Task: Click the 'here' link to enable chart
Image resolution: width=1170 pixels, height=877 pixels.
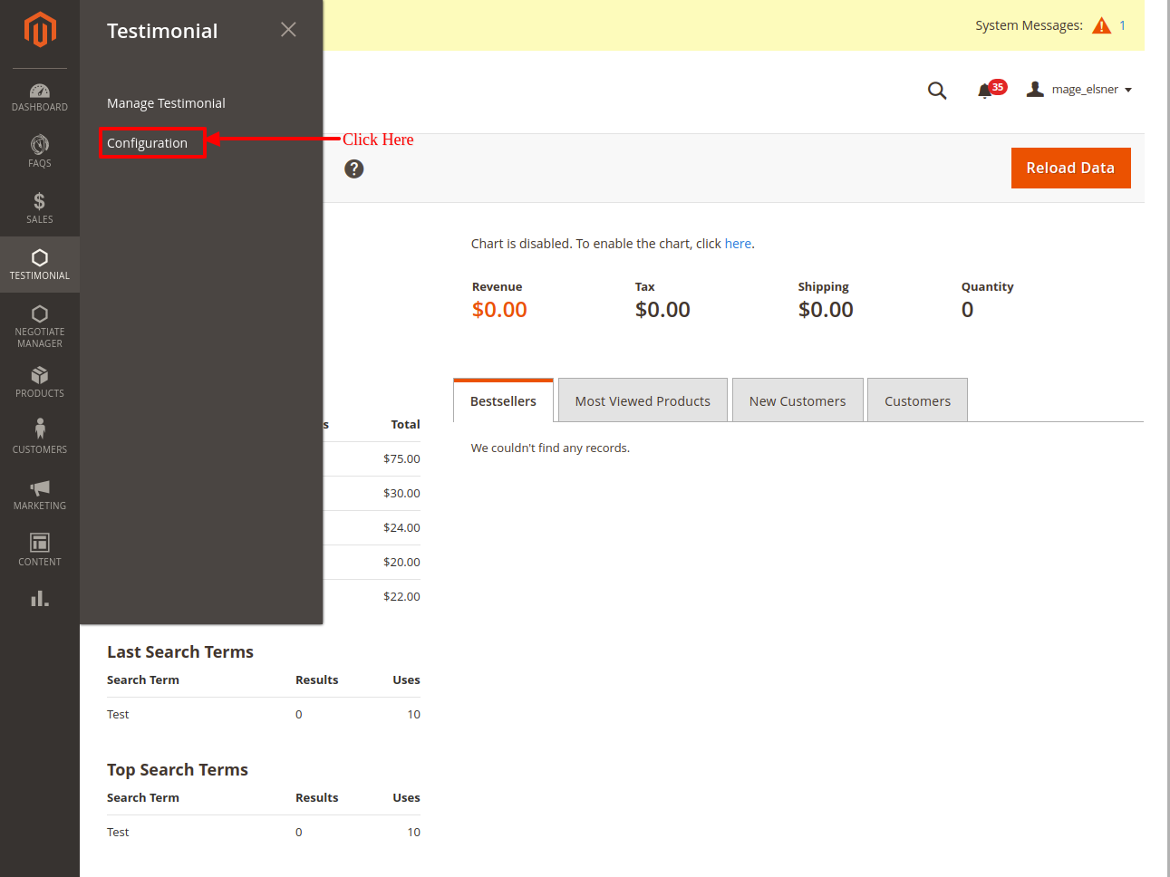Action: tap(738, 244)
